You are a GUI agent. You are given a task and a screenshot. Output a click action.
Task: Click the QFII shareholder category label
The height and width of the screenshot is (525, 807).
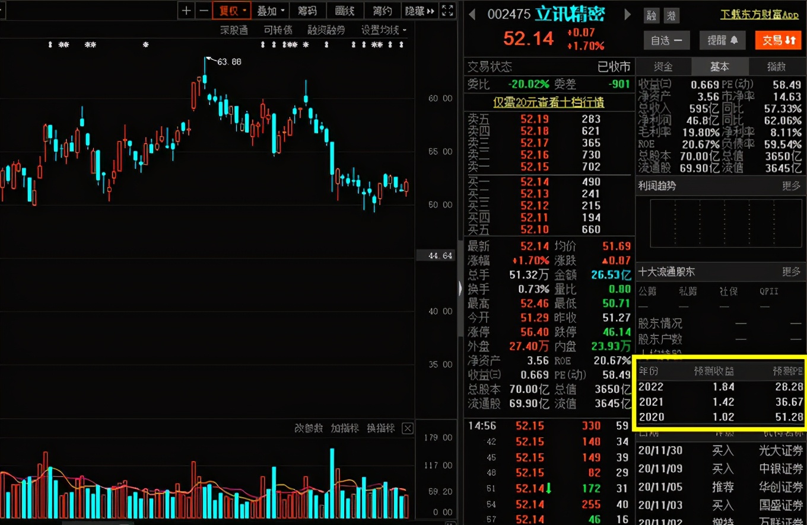click(768, 292)
